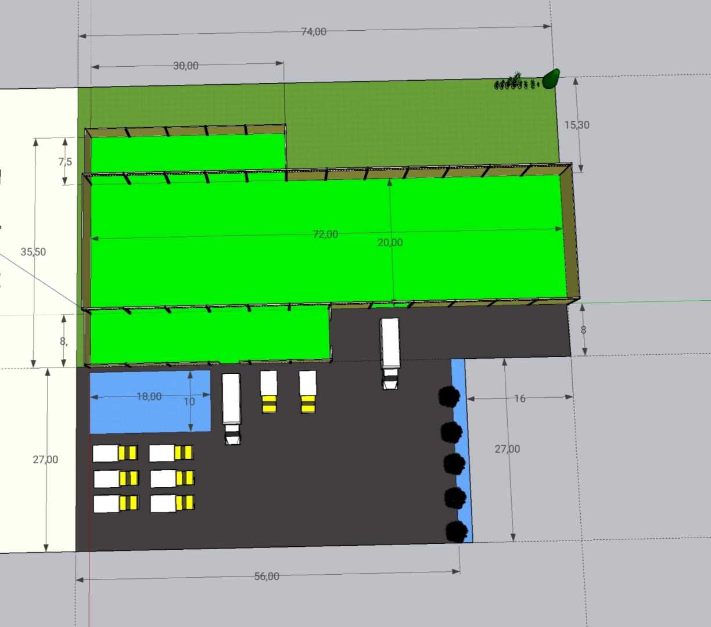Screen dimensions: 711x627
Task: Click the tall green bush at lot corner
Action: (551, 78)
